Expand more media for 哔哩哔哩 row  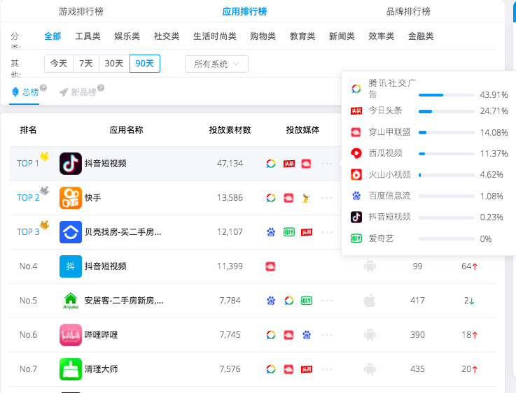[327, 335]
